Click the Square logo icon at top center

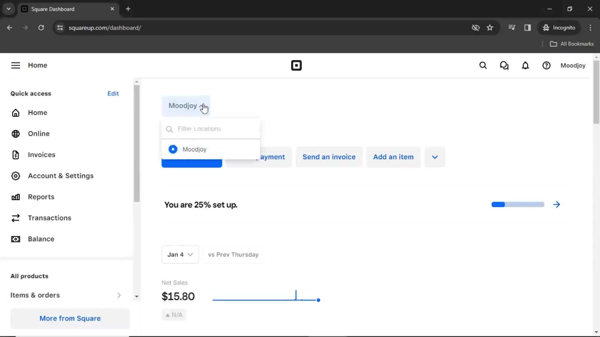coord(296,65)
